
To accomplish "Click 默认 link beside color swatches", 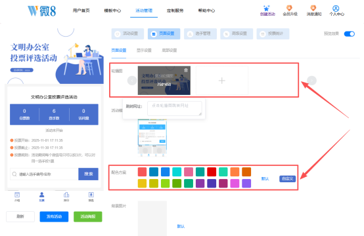I will click(x=265, y=179).
